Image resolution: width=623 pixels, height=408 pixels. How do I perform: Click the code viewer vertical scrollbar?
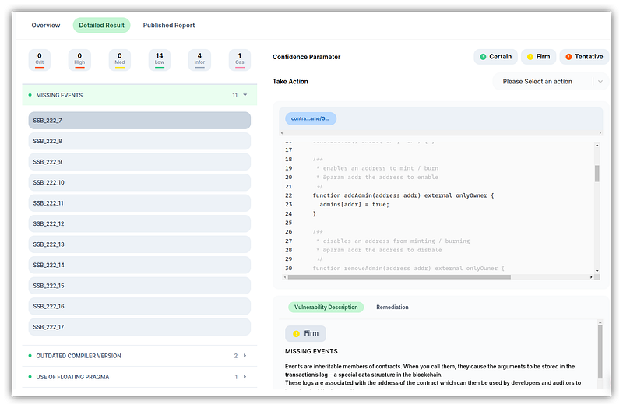click(x=597, y=174)
